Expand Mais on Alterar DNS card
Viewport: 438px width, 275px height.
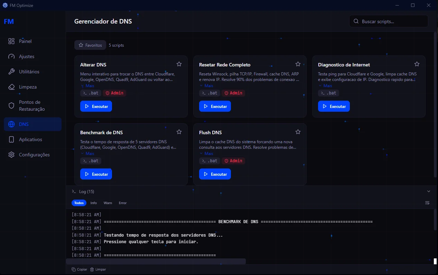pyautogui.click(x=87, y=86)
